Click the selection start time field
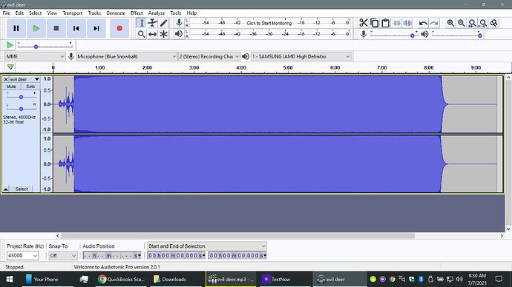Image resolution: width=512 pixels, height=287 pixels. [x=177, y=256]
